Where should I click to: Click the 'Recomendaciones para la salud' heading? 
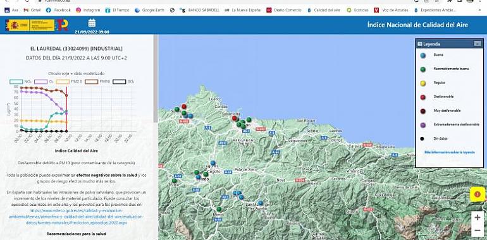[77, 234]
